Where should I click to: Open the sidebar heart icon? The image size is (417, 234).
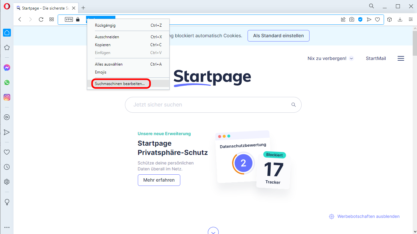(7, 152)
